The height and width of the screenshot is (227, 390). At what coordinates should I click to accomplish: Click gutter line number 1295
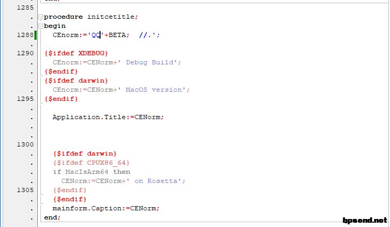tap(25, 99)
